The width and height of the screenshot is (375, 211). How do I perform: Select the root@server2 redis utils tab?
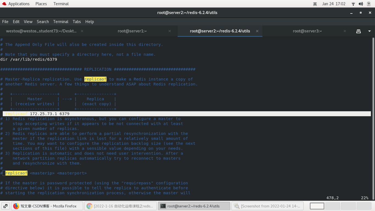tap(220, 31)
